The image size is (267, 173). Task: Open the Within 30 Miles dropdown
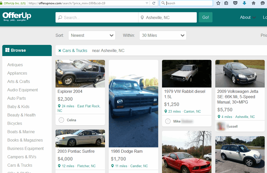tap(163, 36)
